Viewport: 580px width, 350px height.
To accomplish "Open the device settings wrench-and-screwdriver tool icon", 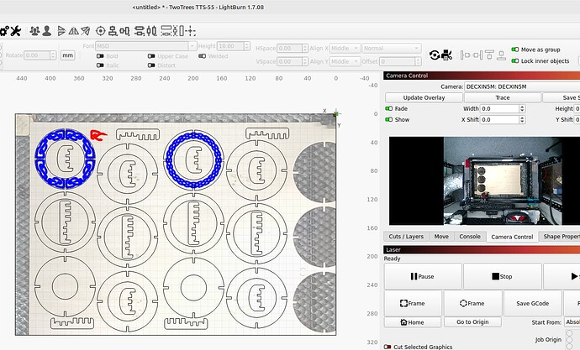I will (x=15, y=31).
